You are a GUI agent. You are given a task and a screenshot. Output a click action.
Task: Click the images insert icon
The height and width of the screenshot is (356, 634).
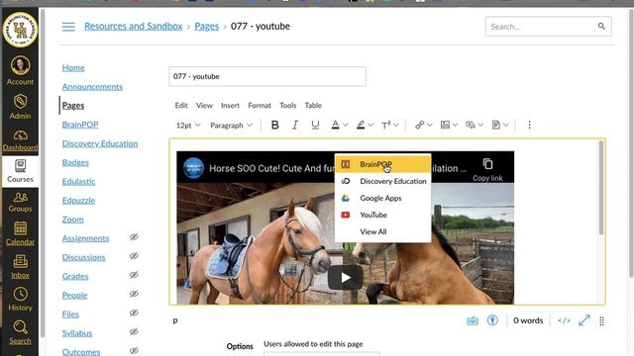pos(445,126)
